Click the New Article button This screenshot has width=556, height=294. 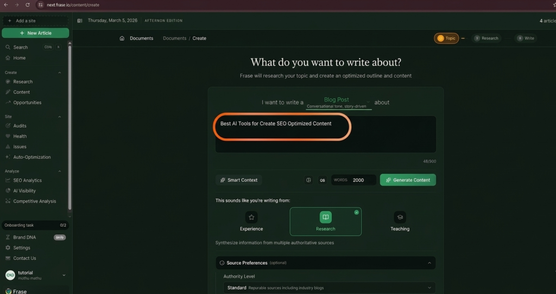[35, 33]
